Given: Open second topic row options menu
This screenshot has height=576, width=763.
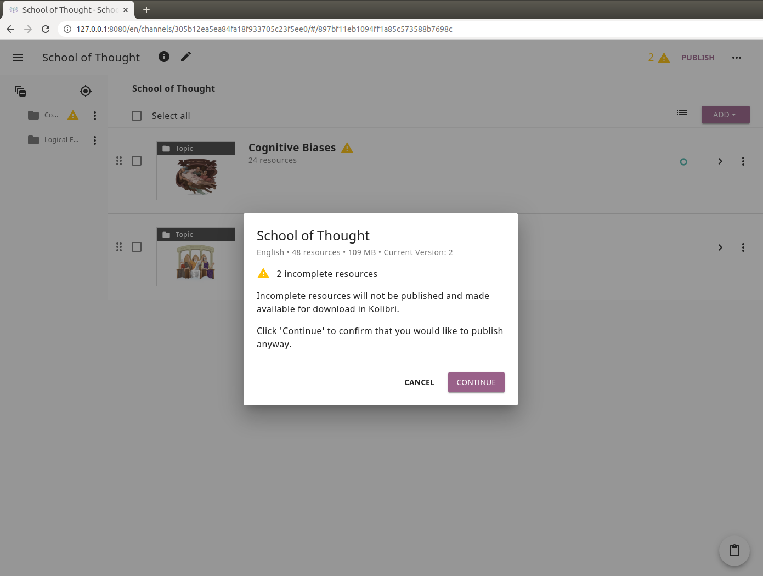Looking at the screenshot, I should pyautogui.click(x=743, y=247).
